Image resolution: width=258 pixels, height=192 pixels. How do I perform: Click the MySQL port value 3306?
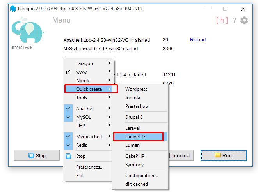pyautogui.click(x=168, y=48)
